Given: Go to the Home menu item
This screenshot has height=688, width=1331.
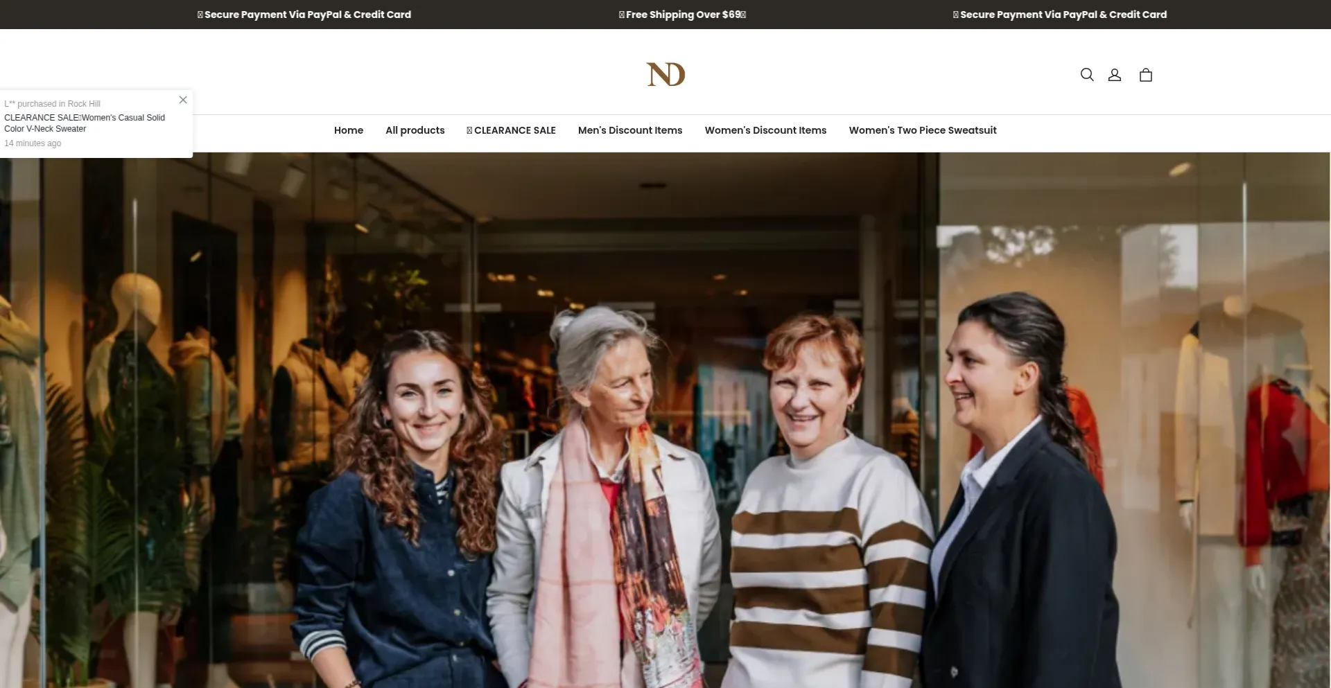Looking at the screenshot, I should pyautogui.click(x=349, y=130).
